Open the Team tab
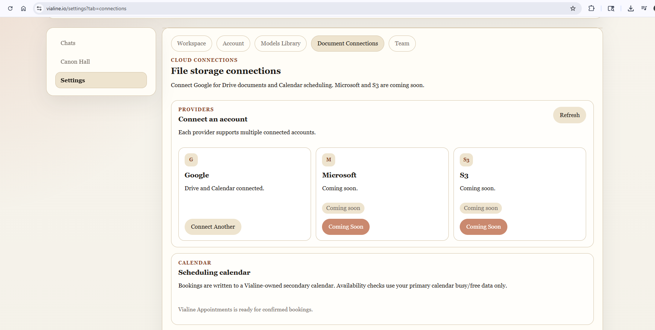 point(402,44)
